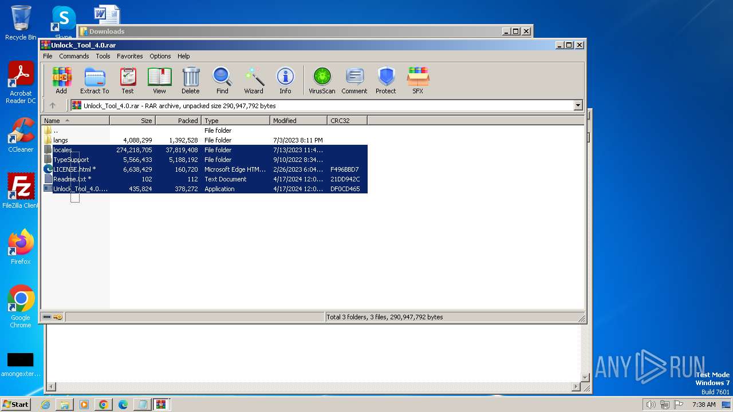Show archive Info
Screen dimensions: 733x412
point(285,81)
